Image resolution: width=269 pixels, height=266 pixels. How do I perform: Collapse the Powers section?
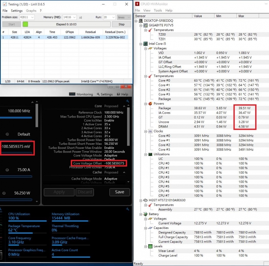145,104
